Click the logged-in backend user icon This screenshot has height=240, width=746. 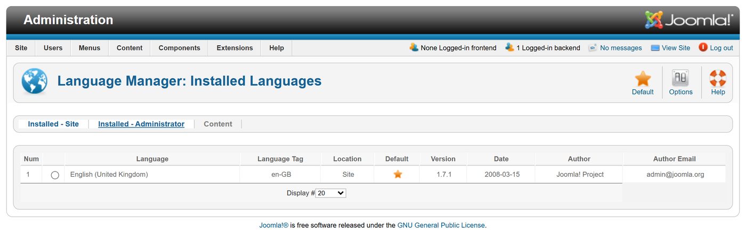(x=509, y=47)
